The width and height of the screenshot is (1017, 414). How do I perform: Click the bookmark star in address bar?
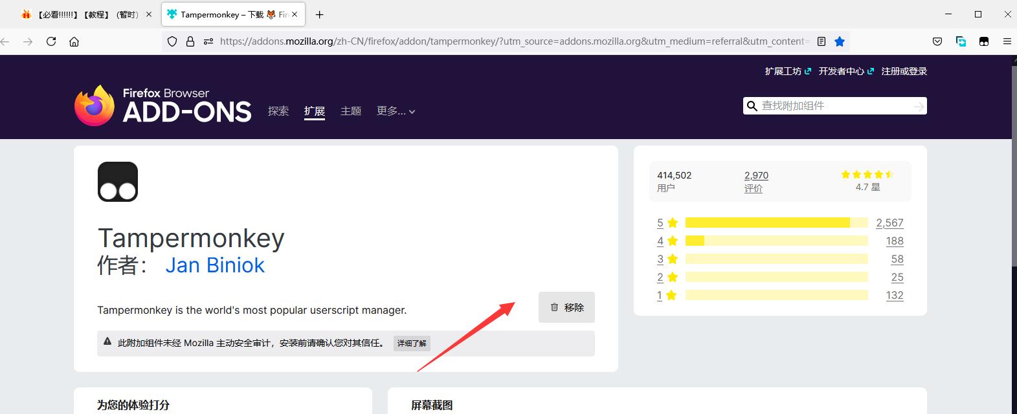(840, 41)
